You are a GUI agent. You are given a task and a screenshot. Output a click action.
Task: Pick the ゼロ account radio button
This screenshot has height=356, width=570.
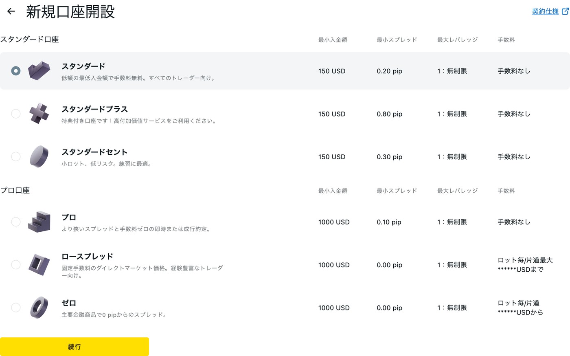(x=16, y=308)
